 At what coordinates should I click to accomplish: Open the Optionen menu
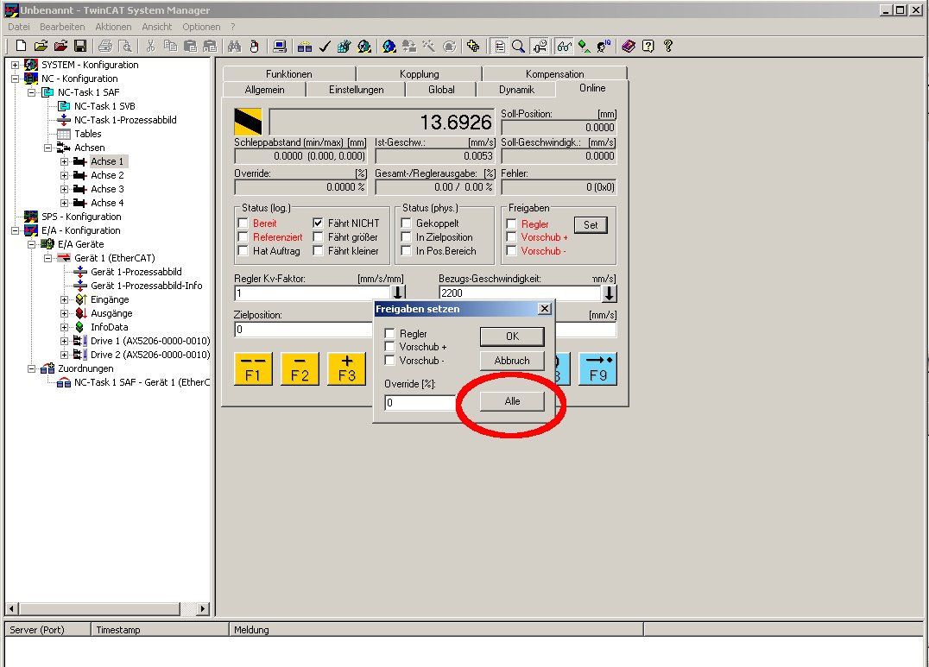click(201, 27)
